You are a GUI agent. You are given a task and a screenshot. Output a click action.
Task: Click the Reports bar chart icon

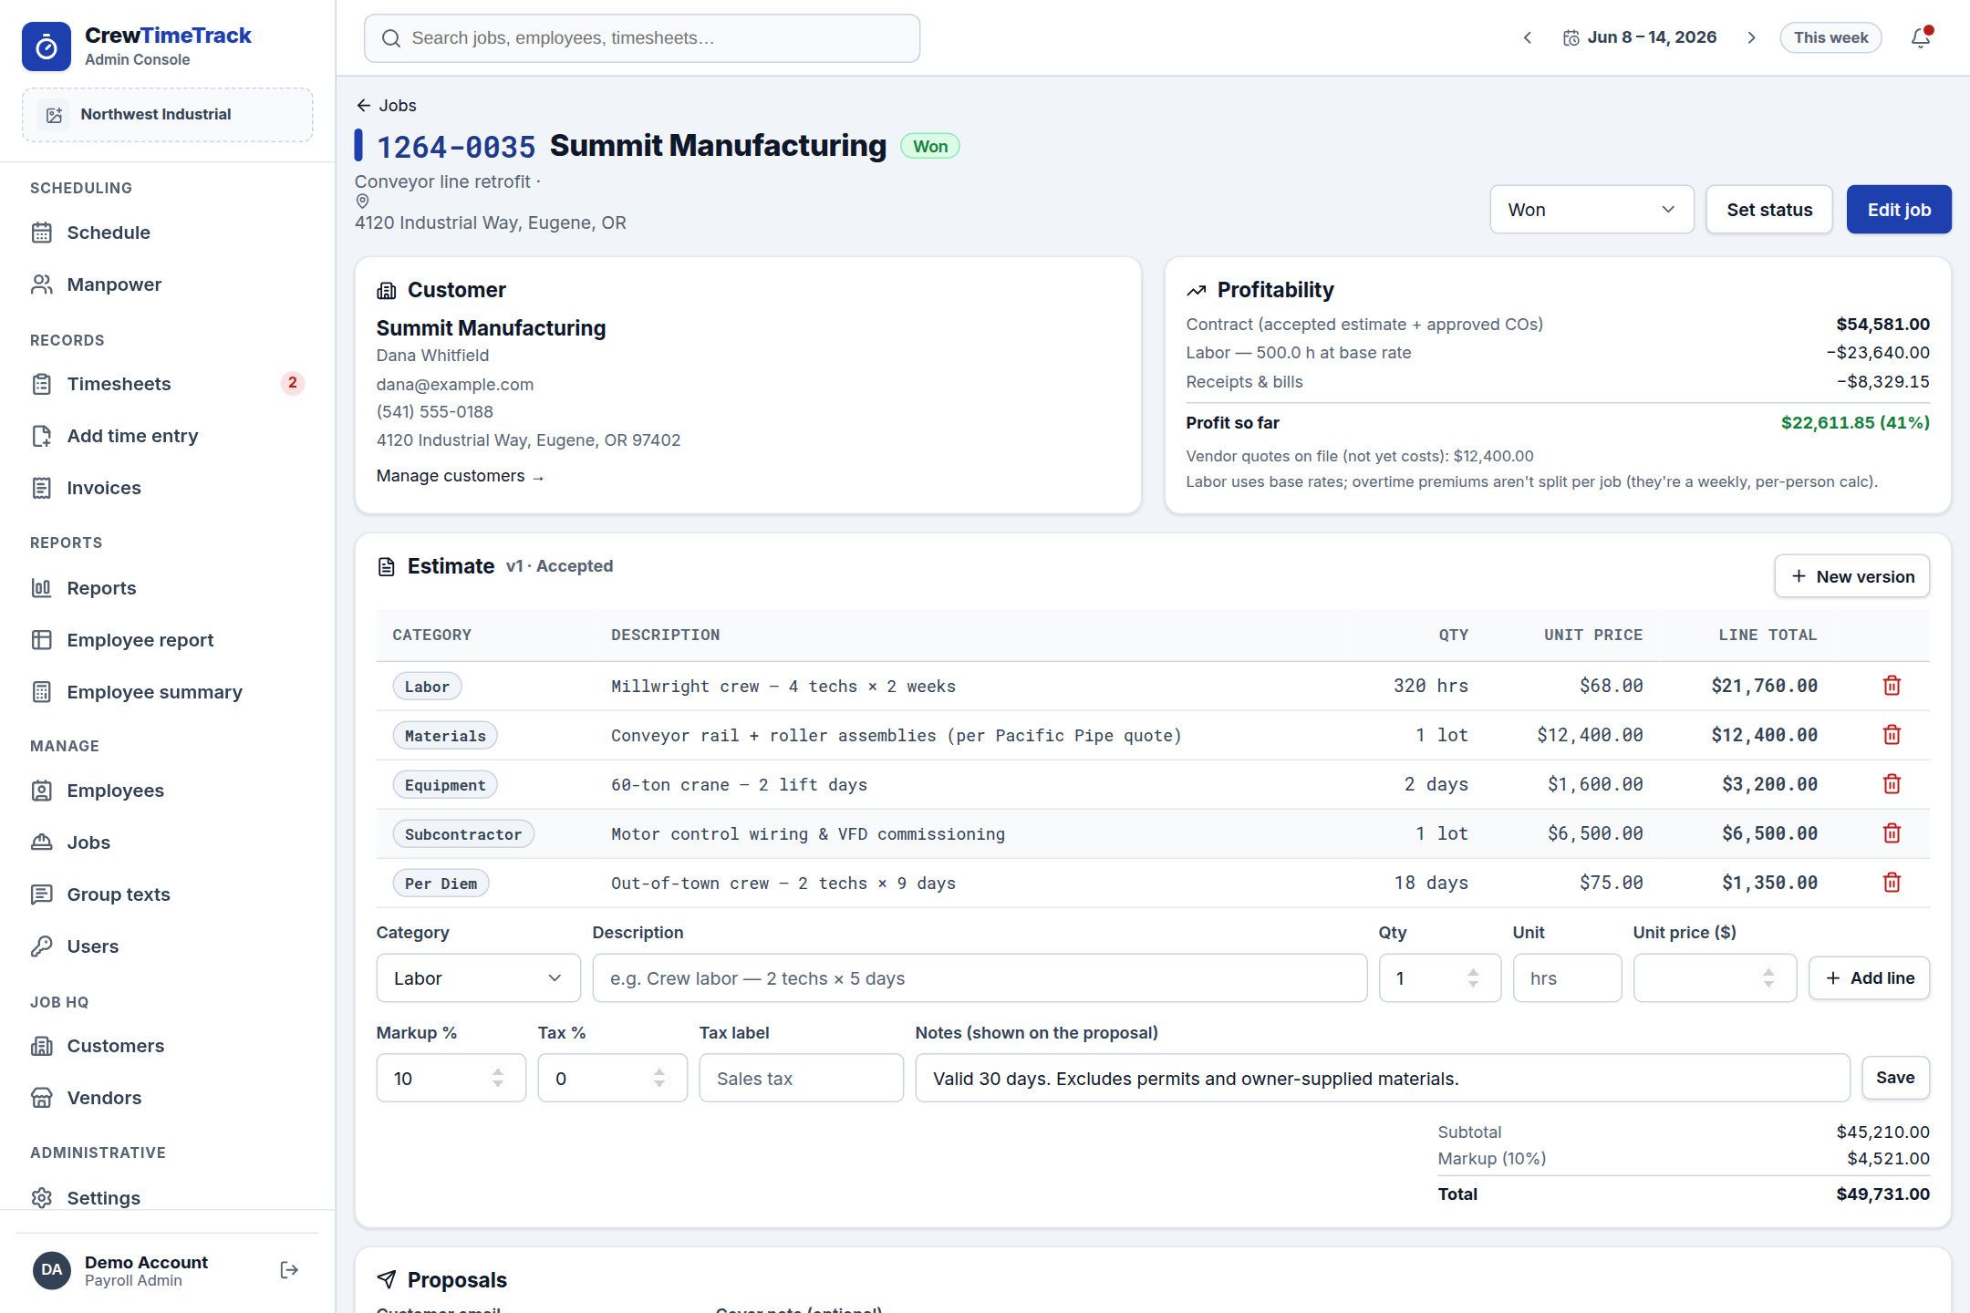click(x=42, y=588)
